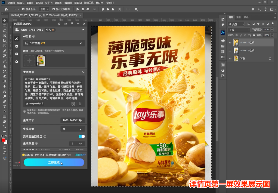Refresh the StartAI plugin panel
The width and height of the screenshot is (278, 193).
click(x=59, y=24)
